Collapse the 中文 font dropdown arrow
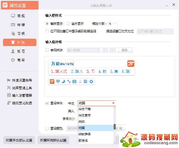Image resolution: width=179 pixels, height=148 pixels. pos(113,103)
